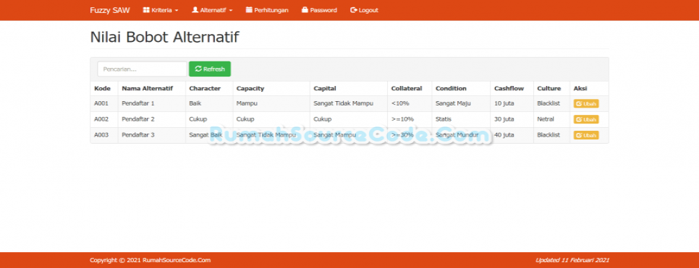The image size is (699, 268).
Task: Click the >=10% collateral value
Action: [x=402, y=119]
